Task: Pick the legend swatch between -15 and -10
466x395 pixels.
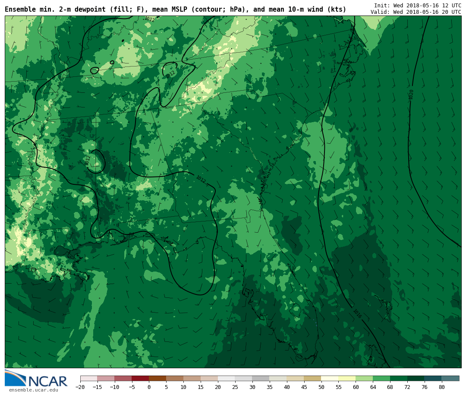Action: [x=106, y=378]
